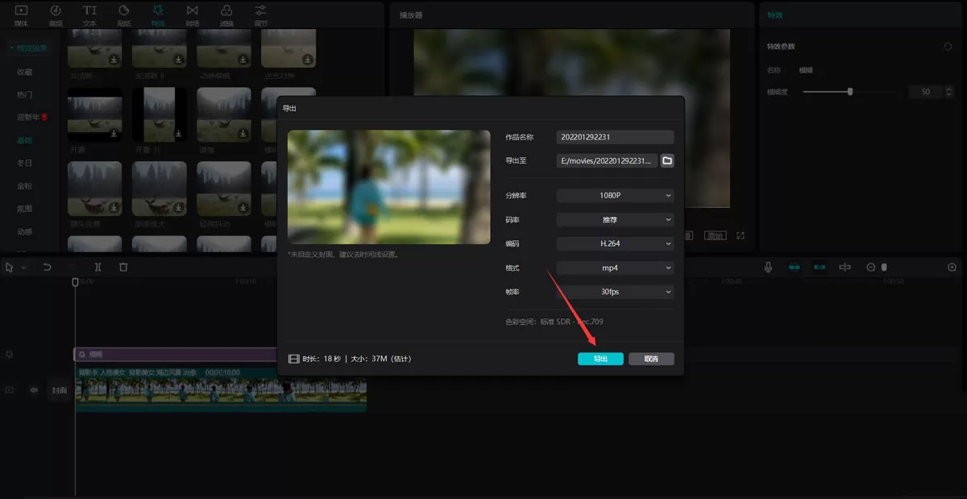Select 冬日 winter category
This screenshot has height=499, width=967.
click(25, 163)
